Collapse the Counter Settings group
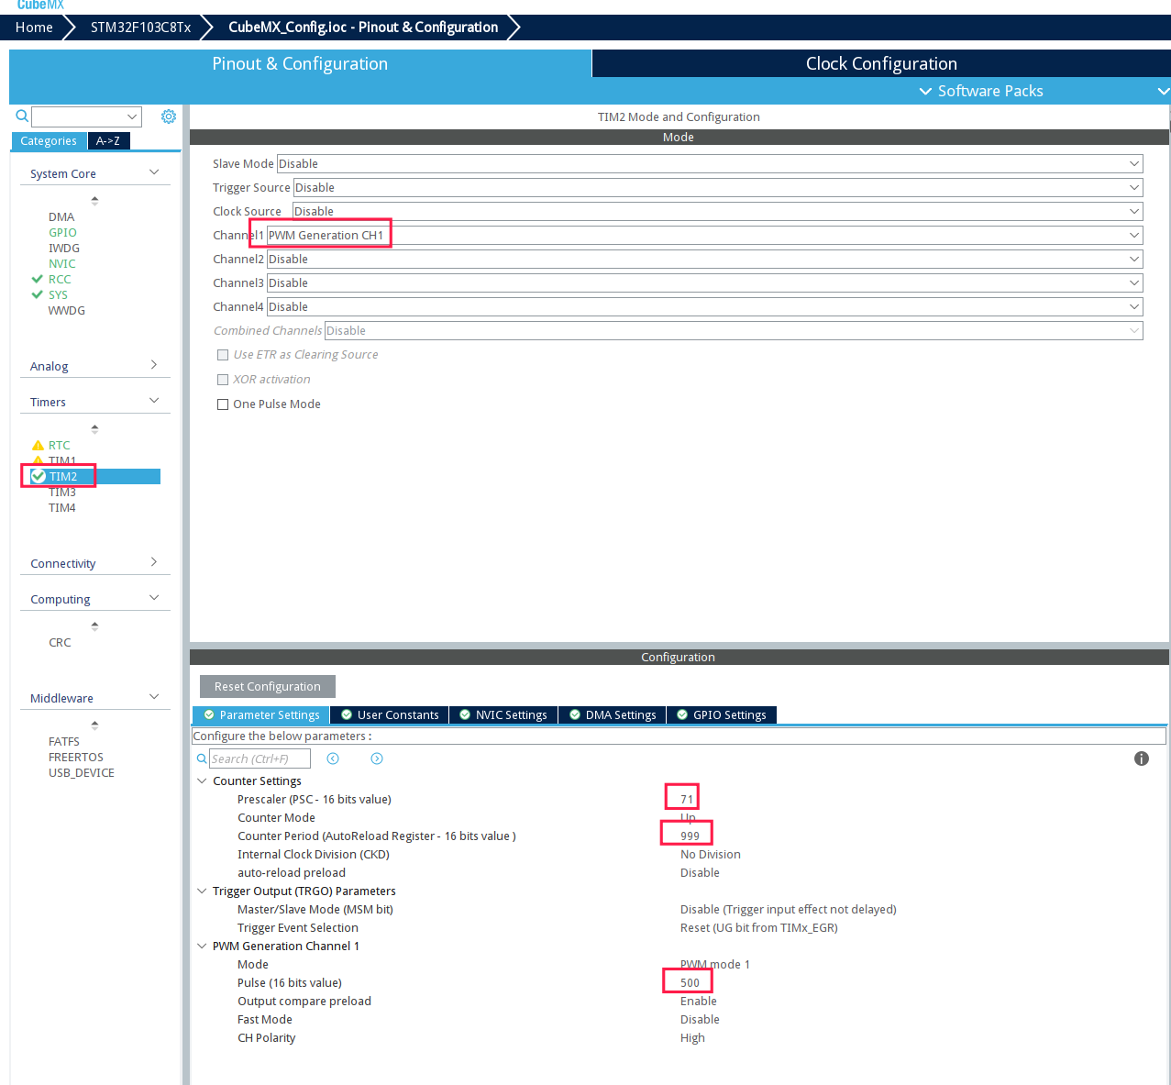The height and width of the screenshot is (1085, 1171). 202,781
